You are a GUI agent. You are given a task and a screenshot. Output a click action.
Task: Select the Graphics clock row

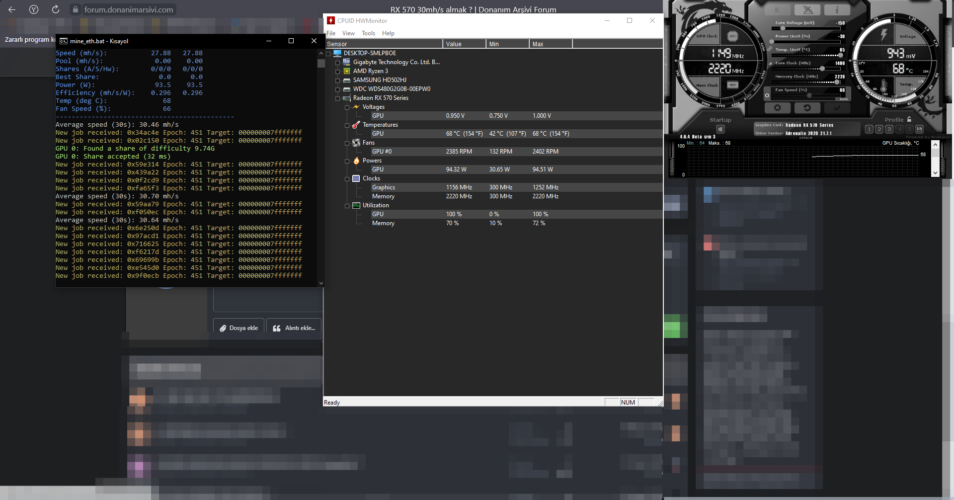(x=517, y=187)
